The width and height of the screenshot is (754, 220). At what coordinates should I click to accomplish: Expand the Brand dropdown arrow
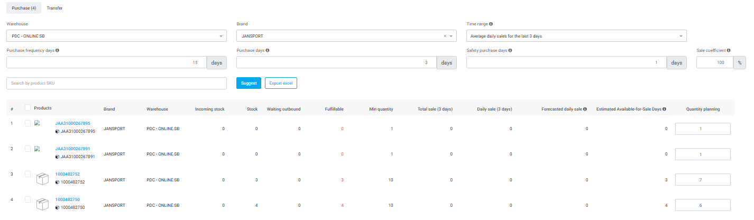[x=452, y=36]
